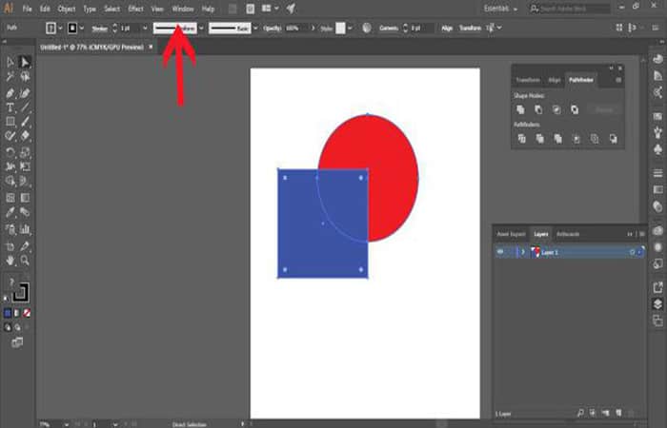
Task: Select the Scale tool
Action: [25, 152]
